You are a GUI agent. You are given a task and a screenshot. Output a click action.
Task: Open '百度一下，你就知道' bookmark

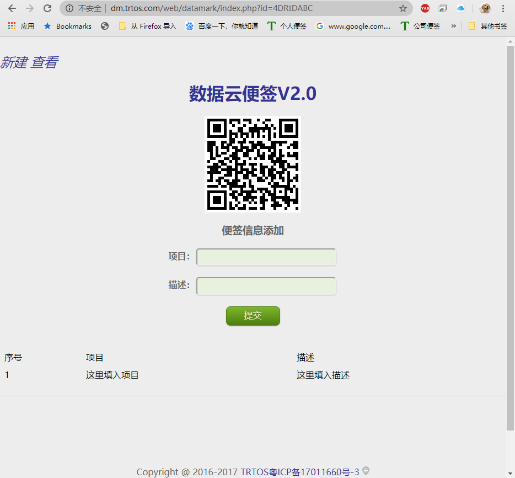coord(222,26)
